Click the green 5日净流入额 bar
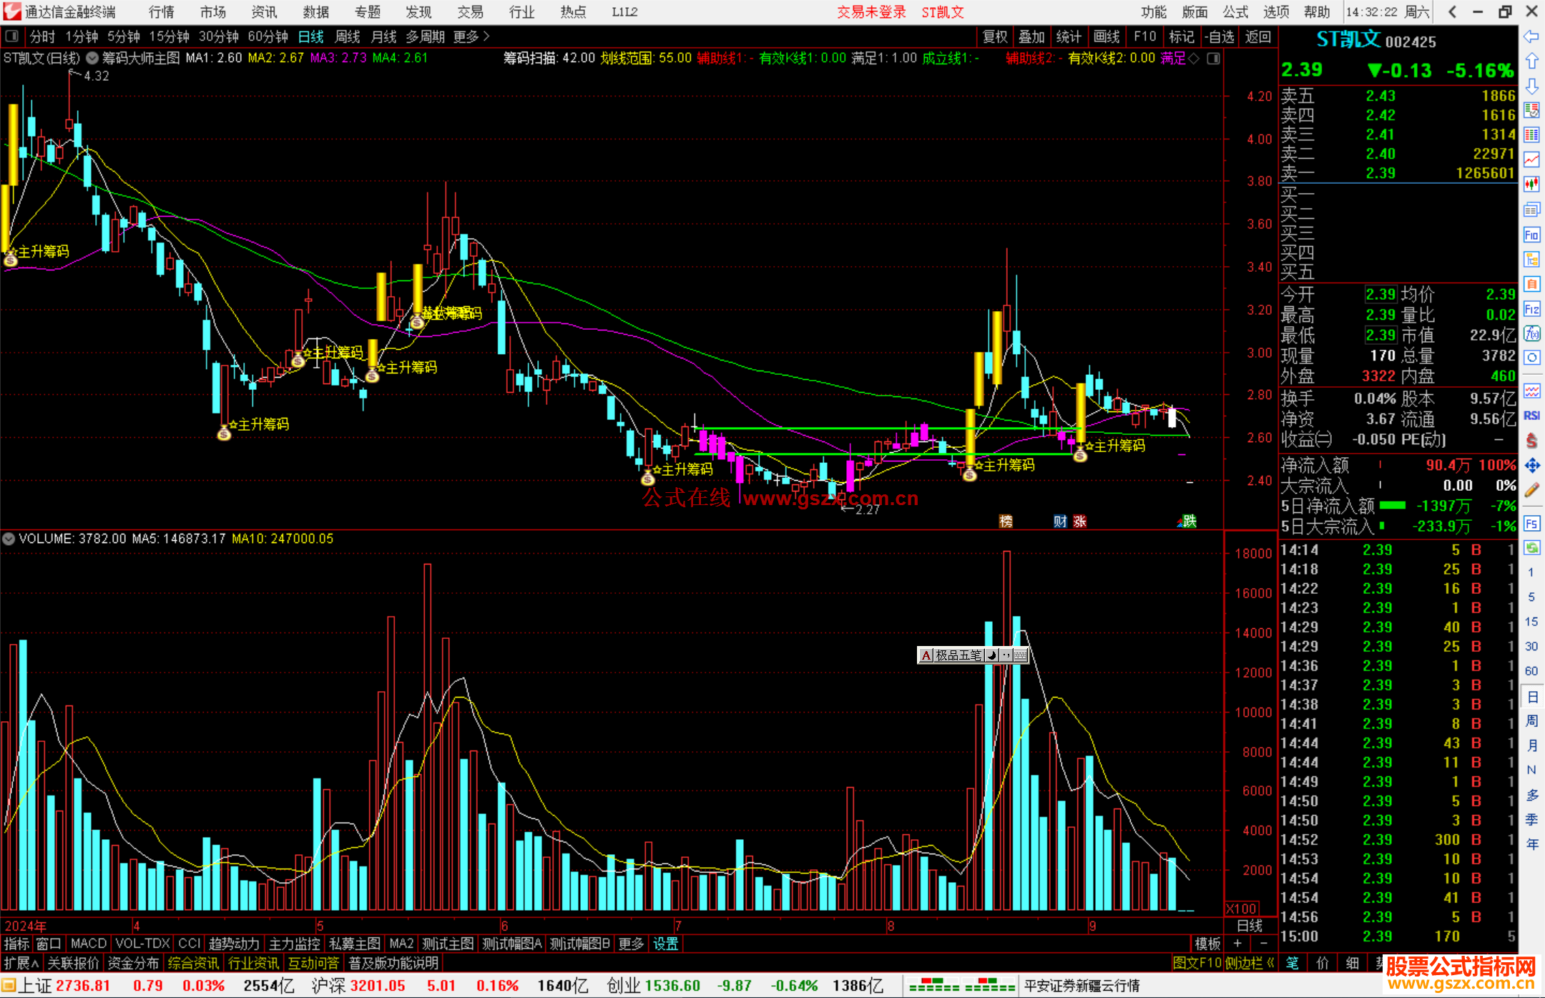Screen dimensions: 1545x998 (1392, 506)
